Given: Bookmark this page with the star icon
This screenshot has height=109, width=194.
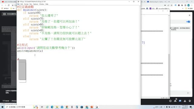Looking at the screenshot, I should tap(172, 5).
